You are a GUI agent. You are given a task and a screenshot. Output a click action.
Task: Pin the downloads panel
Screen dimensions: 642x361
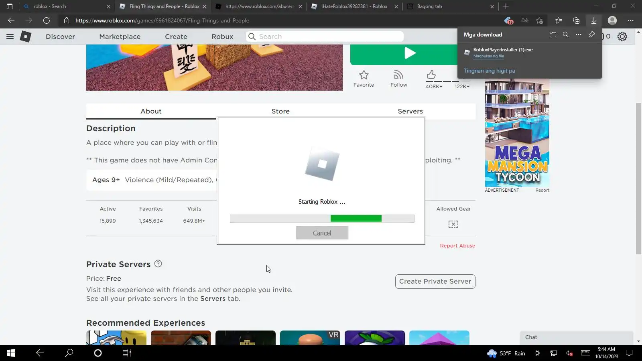click(x=591, y=34)
